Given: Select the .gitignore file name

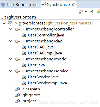Looking at the screenshot, I should tap(31, 95).
